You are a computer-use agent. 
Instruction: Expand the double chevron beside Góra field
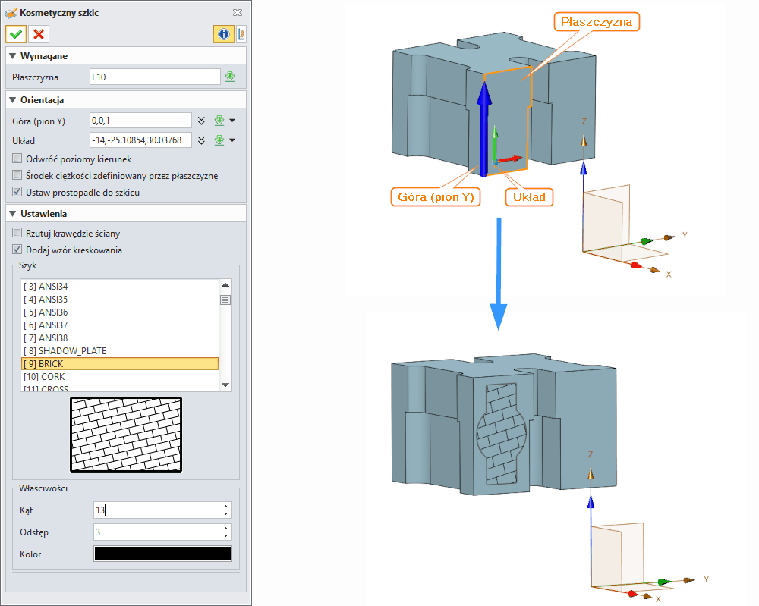pos(201,120)
